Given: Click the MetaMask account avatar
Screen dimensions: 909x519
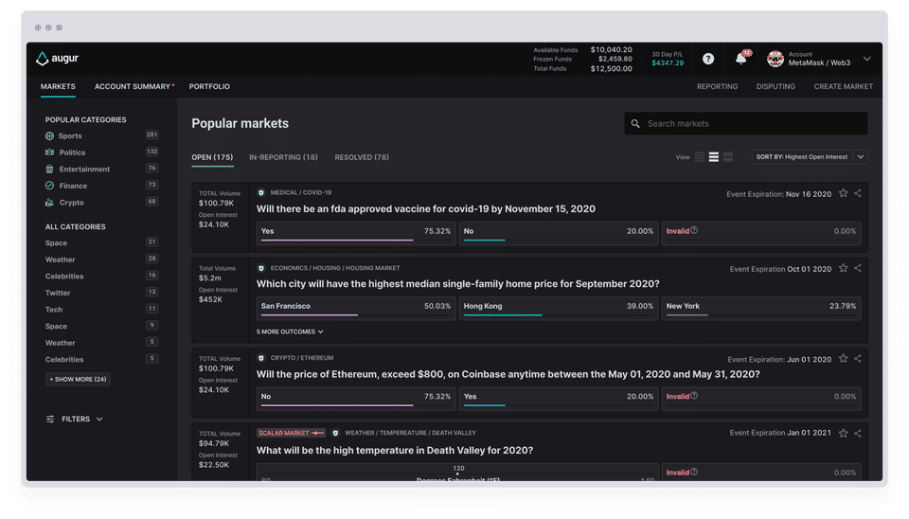Looking at the screenshot, I should [x=775, y=59].
